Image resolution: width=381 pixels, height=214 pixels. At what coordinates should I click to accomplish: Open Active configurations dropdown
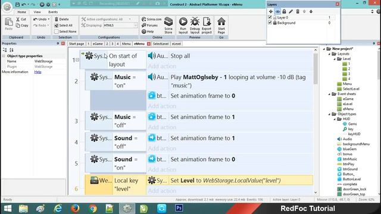point(130,19)
